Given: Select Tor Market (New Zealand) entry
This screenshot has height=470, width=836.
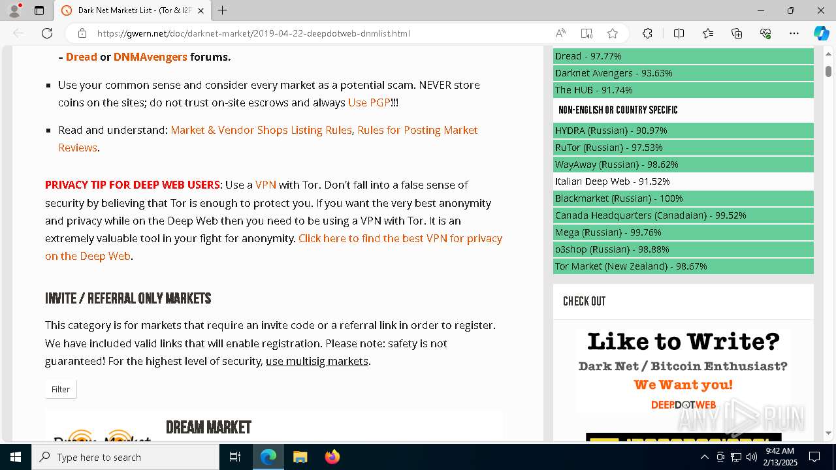Looking at the screenshot, I should point(683,266).
